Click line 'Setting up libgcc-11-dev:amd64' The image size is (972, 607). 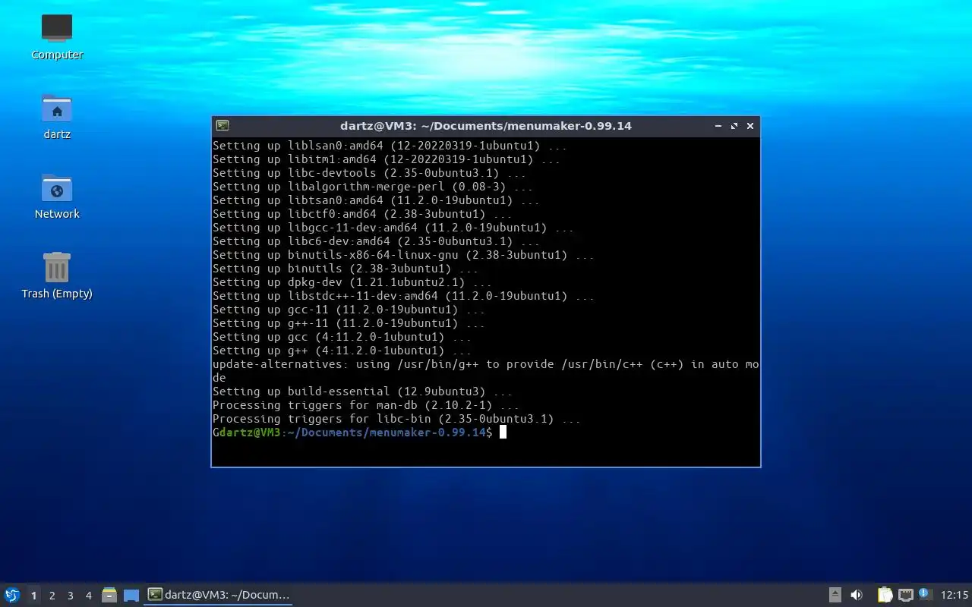click(x=393, y=228)
